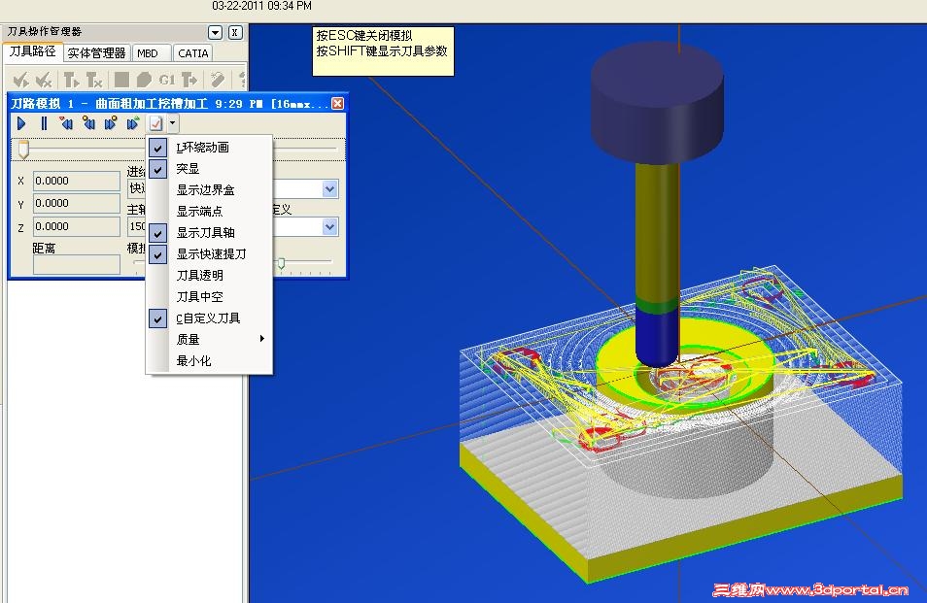927x603 pixels.
Task: Step forward one move in simulation
Action: (111, 123)
